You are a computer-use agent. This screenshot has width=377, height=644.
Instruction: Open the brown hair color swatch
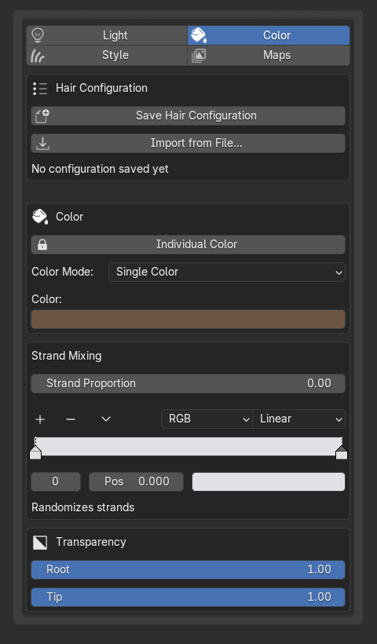pos(188,319)
